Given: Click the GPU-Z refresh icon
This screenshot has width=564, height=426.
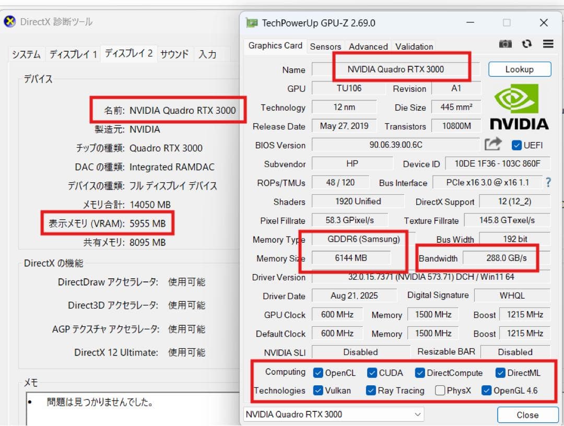Looking at the screenshot, I should click(527, 44).
